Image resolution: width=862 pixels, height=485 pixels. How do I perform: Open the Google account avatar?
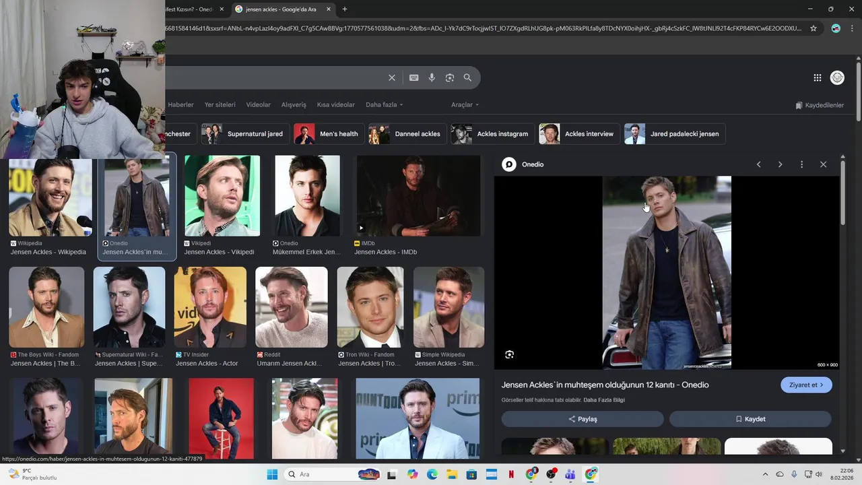(837, 78)
